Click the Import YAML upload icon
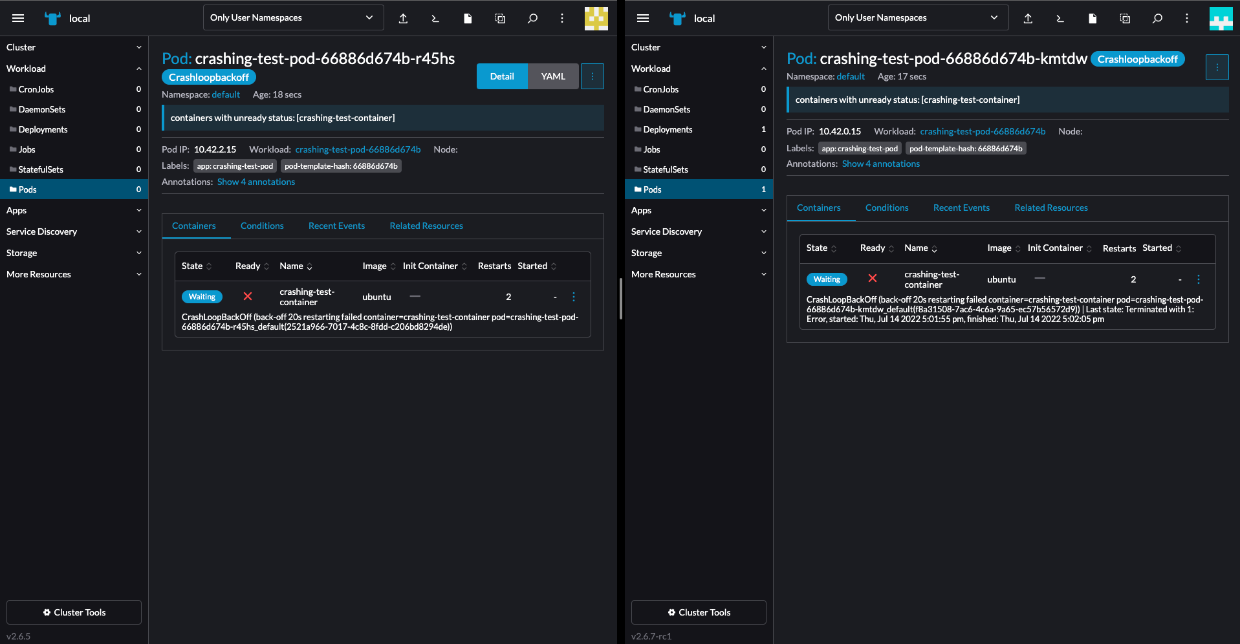This screenshot has width=1240, height=644. pos(403,18)
